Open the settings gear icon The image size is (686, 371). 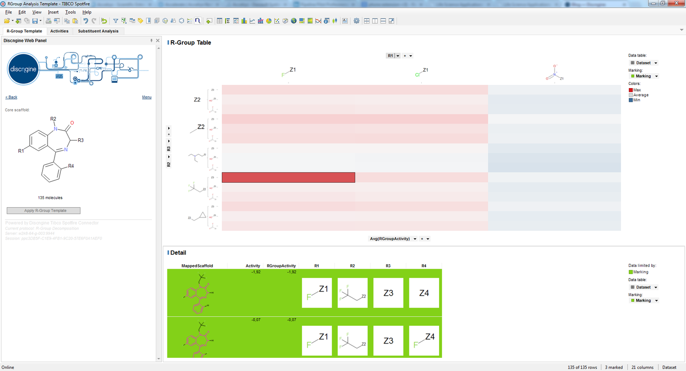point(357,21)
